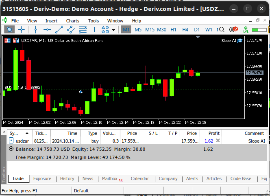Open the account notifications icon
This screenshot has height=196, width=270.
tap(233, 29)
